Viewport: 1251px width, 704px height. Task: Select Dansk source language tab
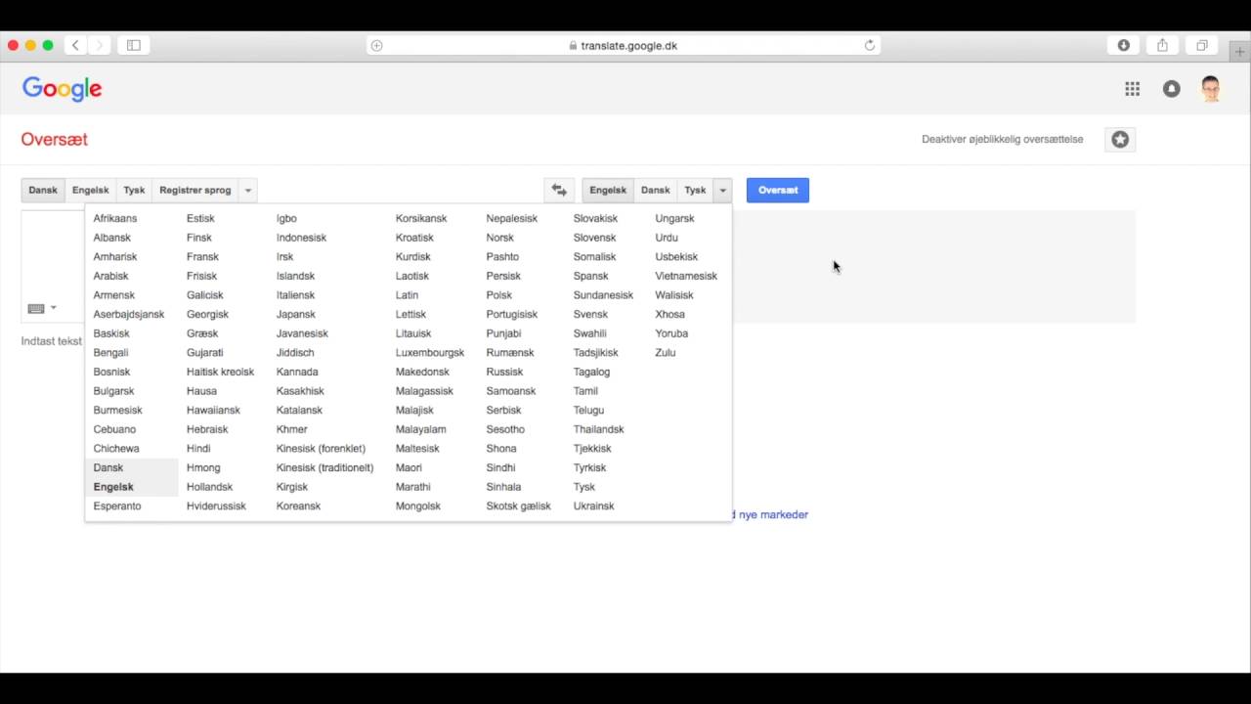coord(43,190)
